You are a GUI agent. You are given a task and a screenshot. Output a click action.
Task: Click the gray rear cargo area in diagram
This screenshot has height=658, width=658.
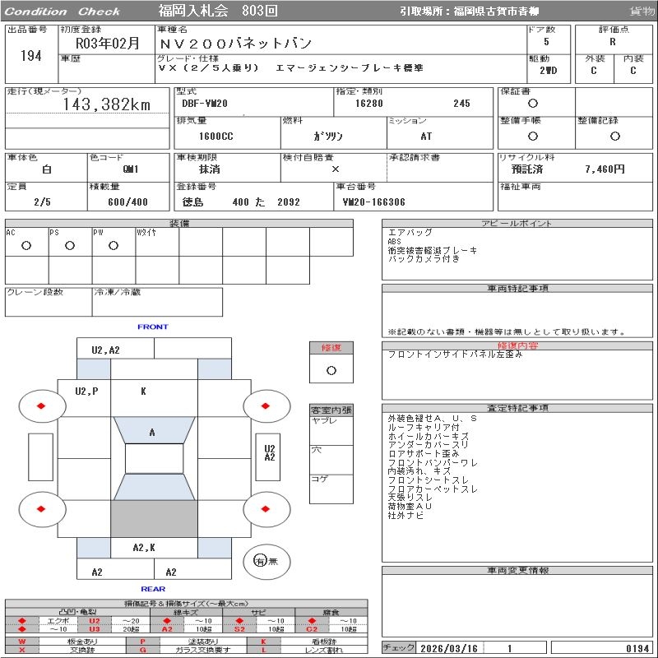point(154,518)
